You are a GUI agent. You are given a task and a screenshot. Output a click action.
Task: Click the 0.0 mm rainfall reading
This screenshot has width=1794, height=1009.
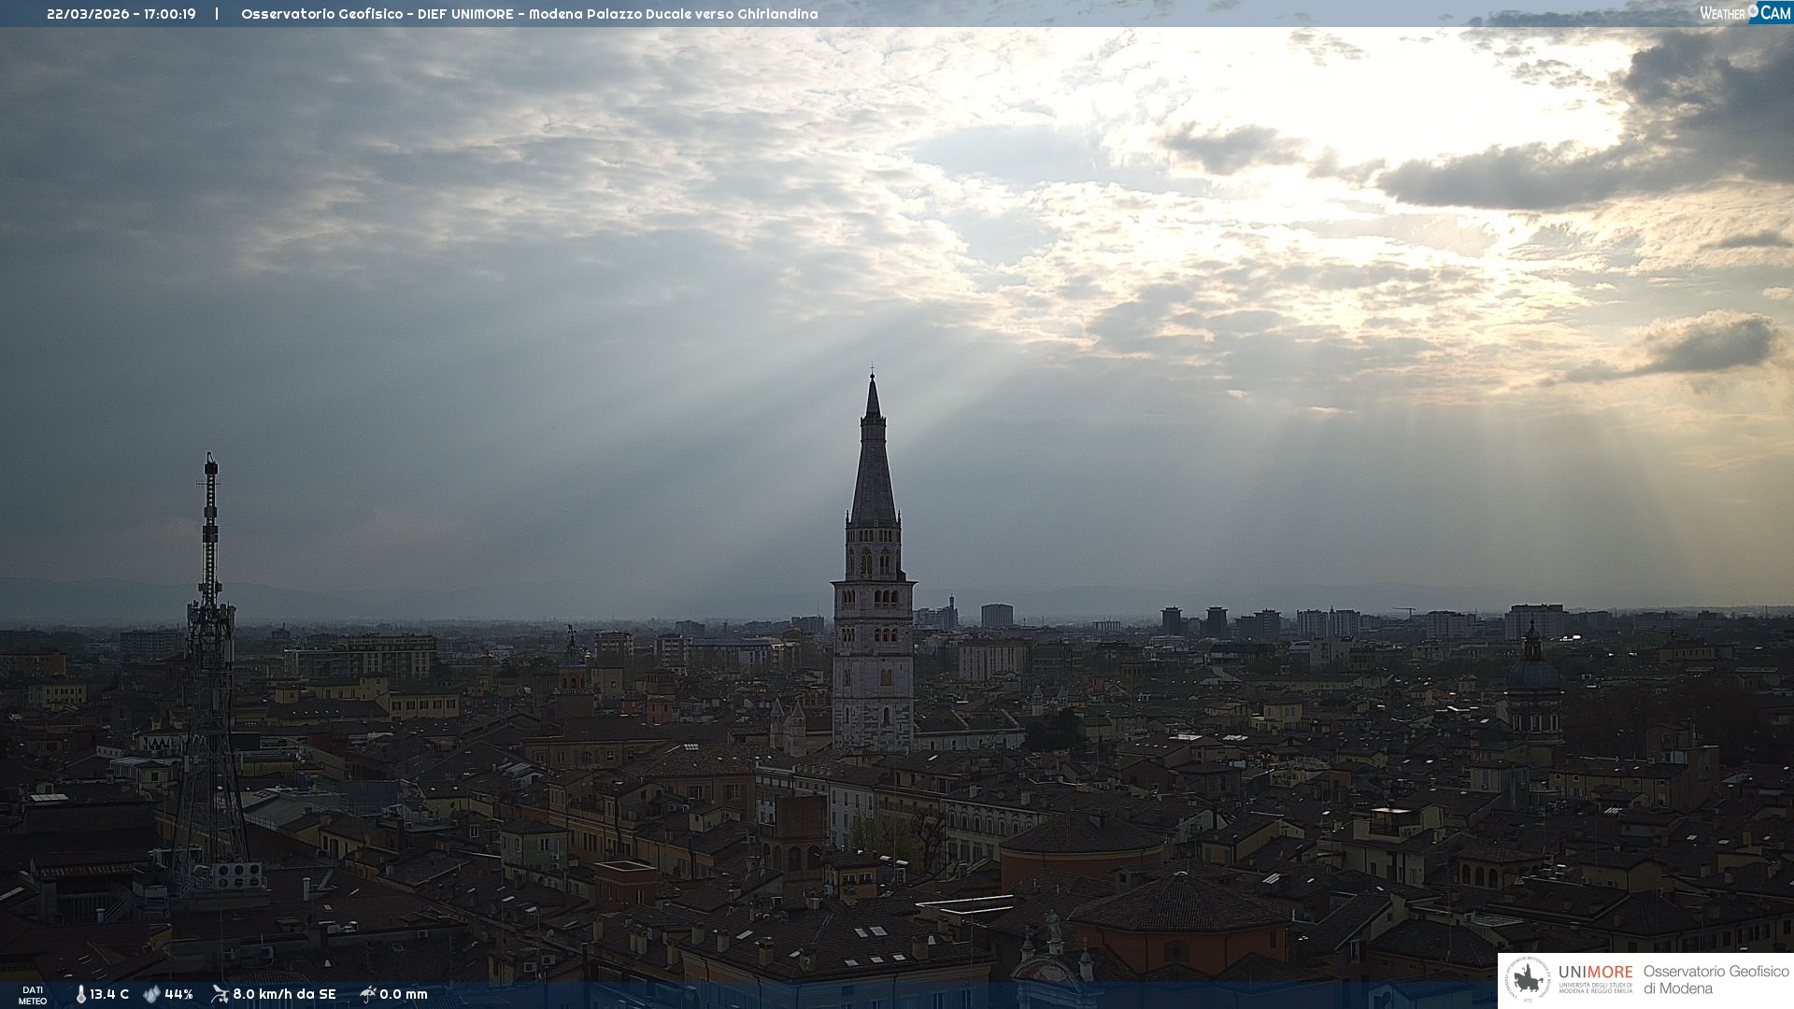404,995
